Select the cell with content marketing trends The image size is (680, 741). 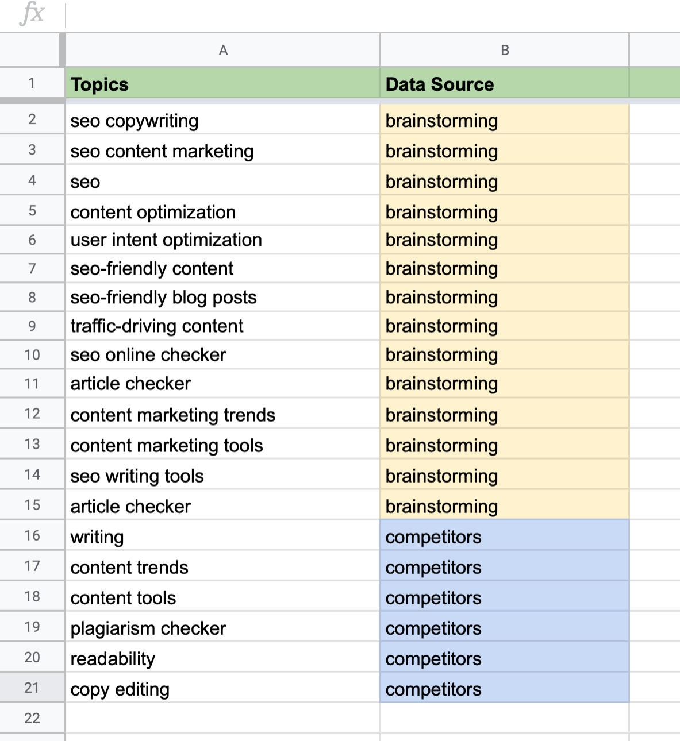tap(222, 415)
